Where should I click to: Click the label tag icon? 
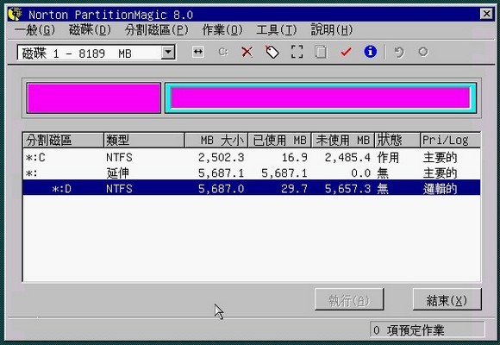tap(272, 52)
